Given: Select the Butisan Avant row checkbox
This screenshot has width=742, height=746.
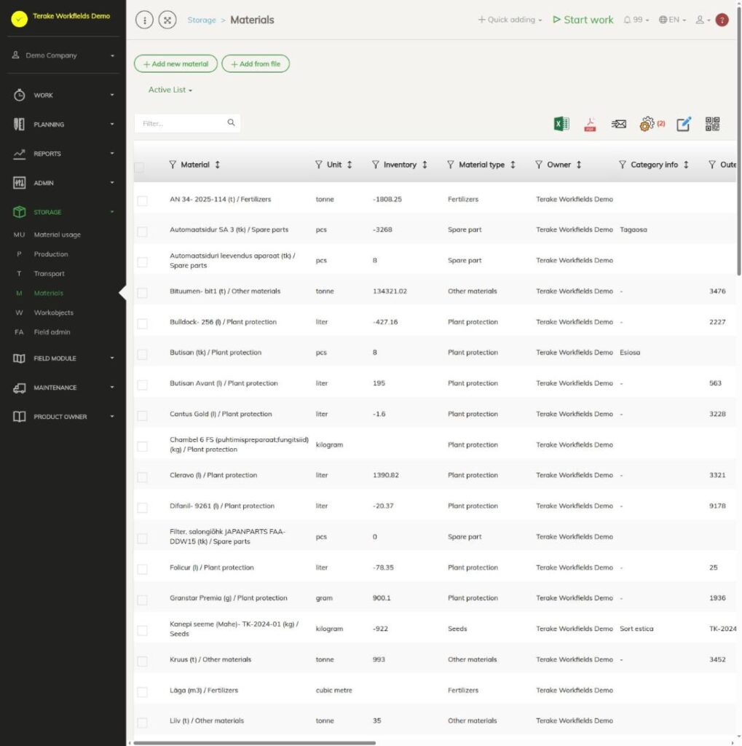Looking at the screenshot, I should (x=142, y=385).
